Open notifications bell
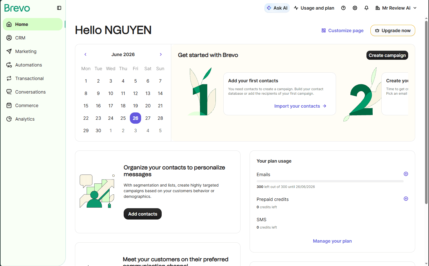Screen dimensions: 429x266 coord(366,8)
